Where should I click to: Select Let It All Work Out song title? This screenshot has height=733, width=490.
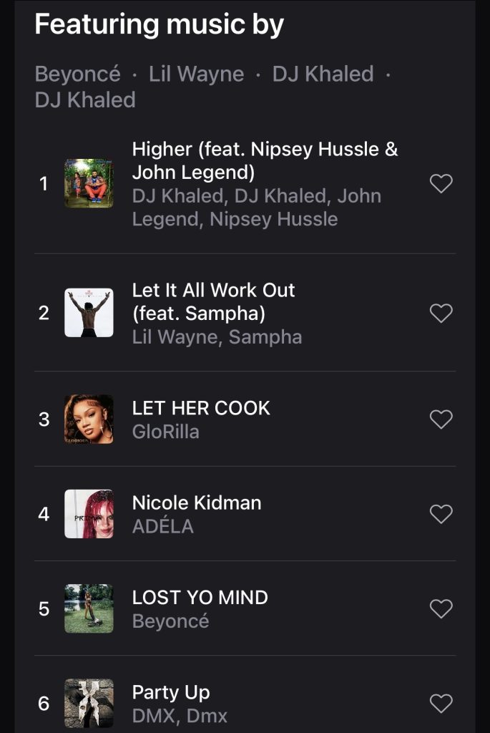213,302
